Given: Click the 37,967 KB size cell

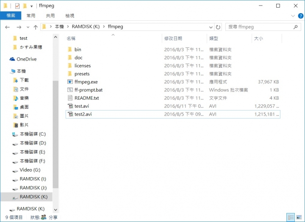Looking at the screenshot, I should click(268, 82).
